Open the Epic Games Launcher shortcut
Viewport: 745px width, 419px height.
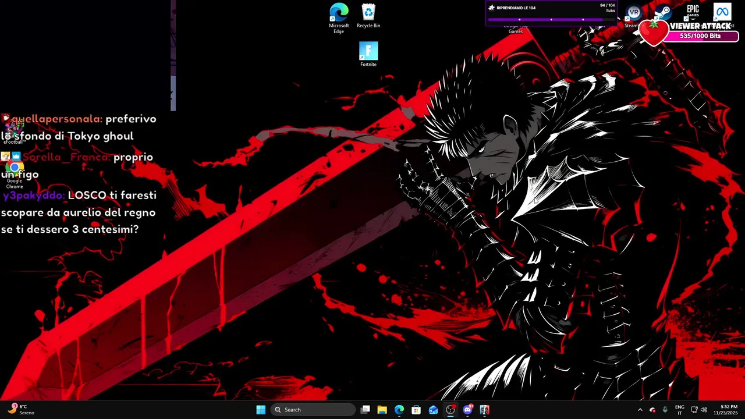693,12
